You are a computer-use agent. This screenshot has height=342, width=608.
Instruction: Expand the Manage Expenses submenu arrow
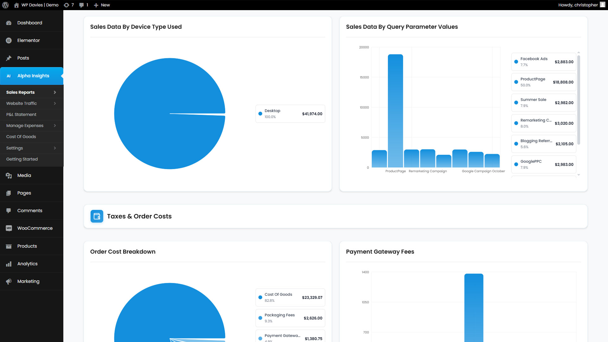[55, 126]
